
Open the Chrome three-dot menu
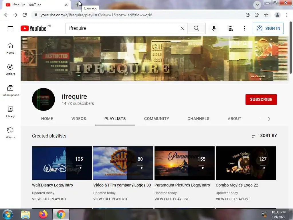(x=287, y=15)
